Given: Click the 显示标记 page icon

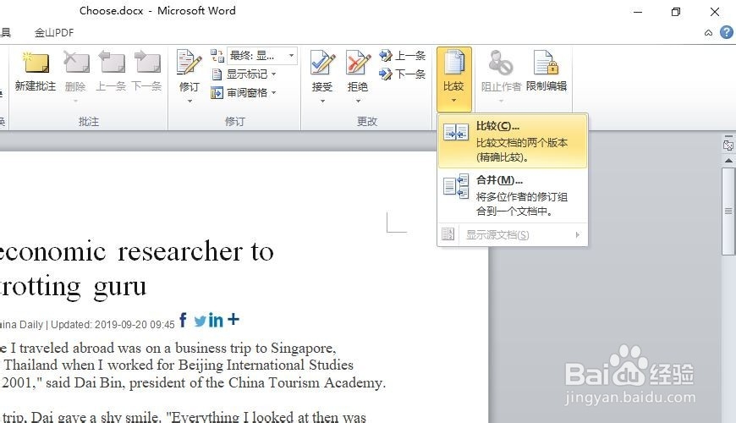Looking at the screenshot, I should coord(217,74).
